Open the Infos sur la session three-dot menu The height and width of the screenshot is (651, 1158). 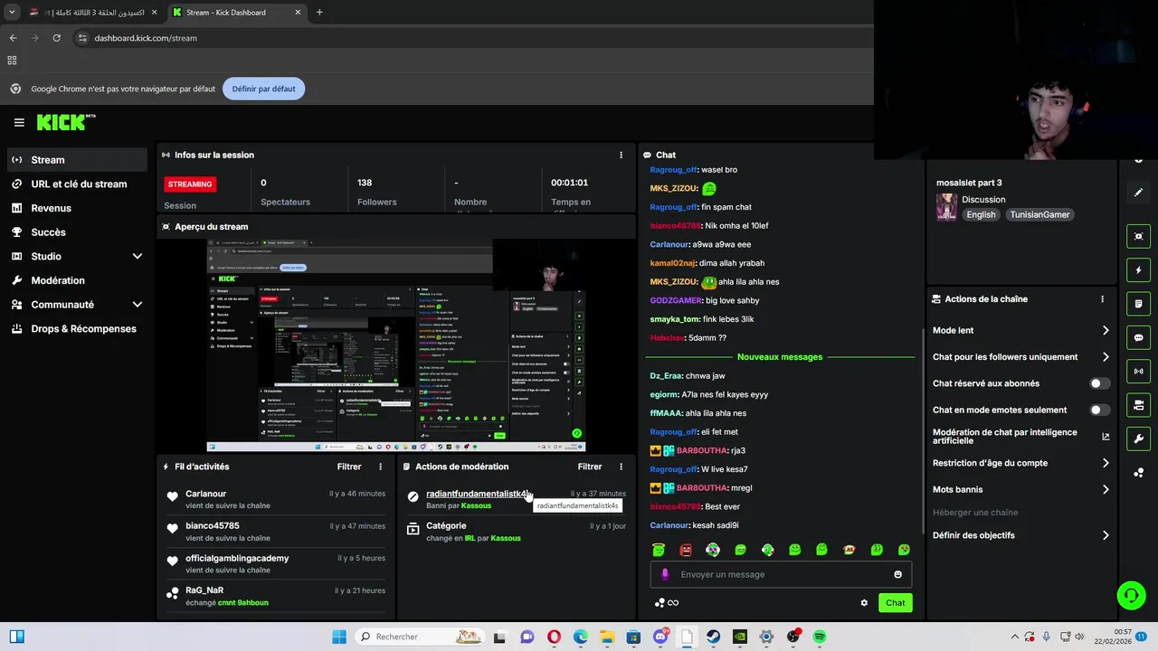[621, 155]
